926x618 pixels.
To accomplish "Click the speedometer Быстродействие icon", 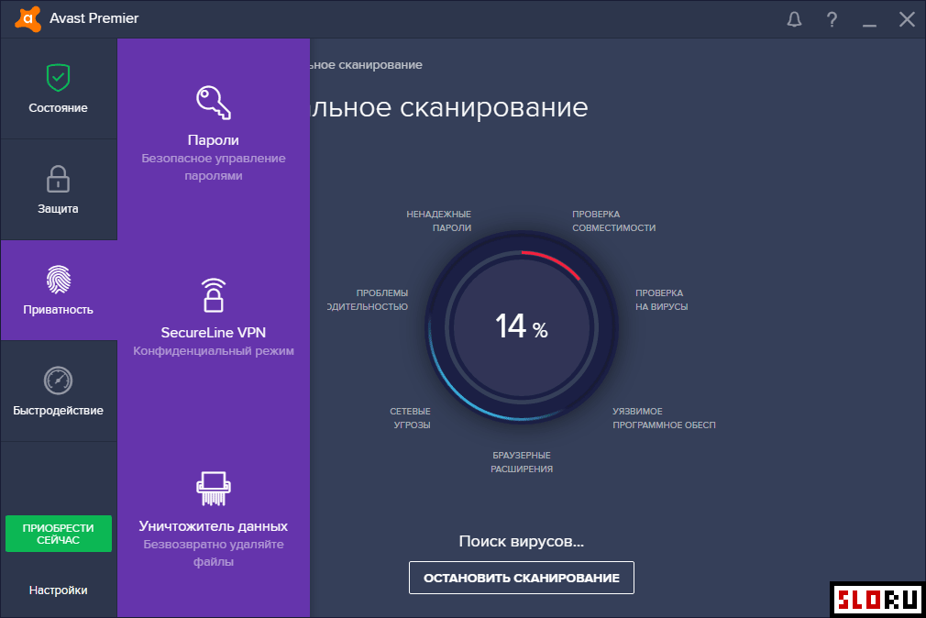I will pos(58,381).
